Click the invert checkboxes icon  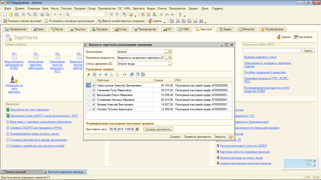143,74
